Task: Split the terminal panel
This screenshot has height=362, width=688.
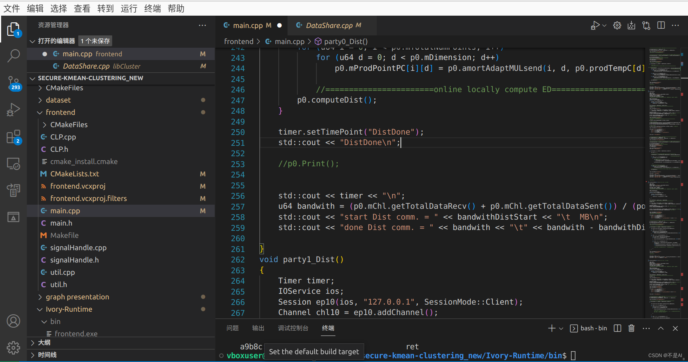Action: pyautogui.click(x=618, y=328)
